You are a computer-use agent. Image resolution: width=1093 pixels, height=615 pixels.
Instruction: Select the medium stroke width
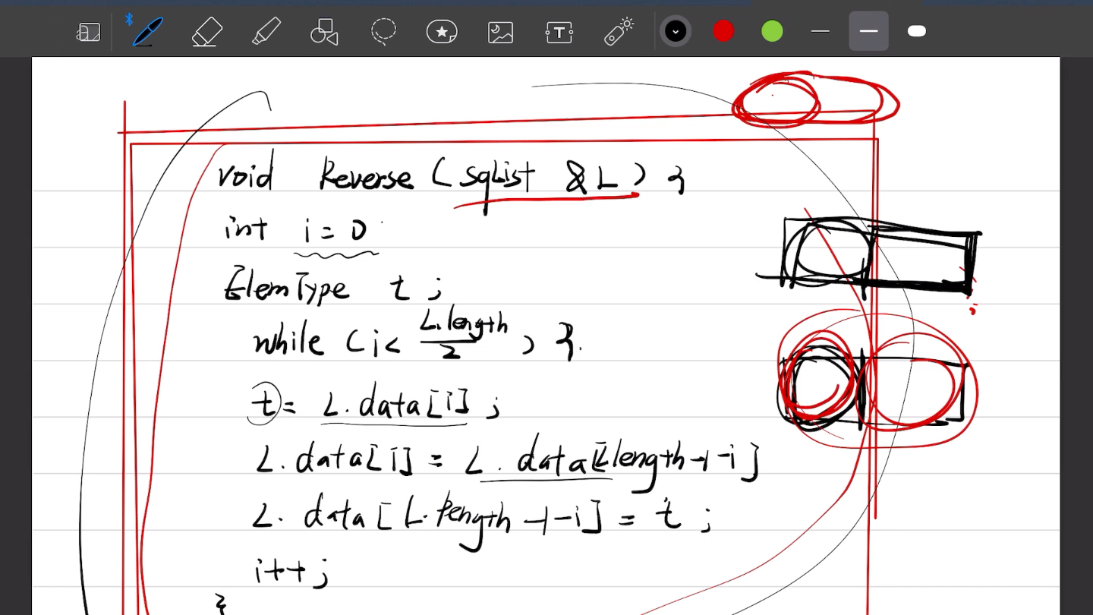click(x=869, y=31)
